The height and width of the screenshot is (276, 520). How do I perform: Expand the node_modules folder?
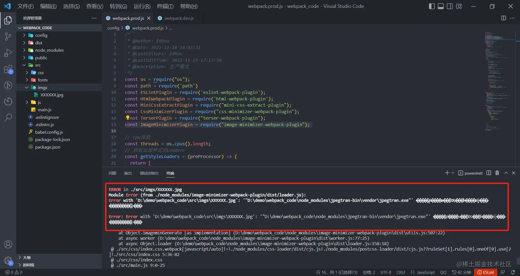click(x=59, y=50)
